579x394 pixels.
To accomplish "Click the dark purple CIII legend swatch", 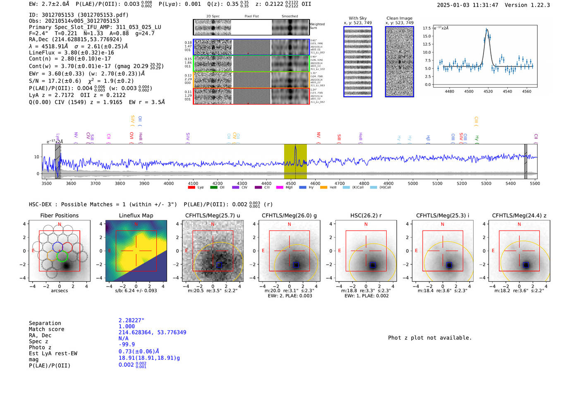I will click(x=258, y=187).
